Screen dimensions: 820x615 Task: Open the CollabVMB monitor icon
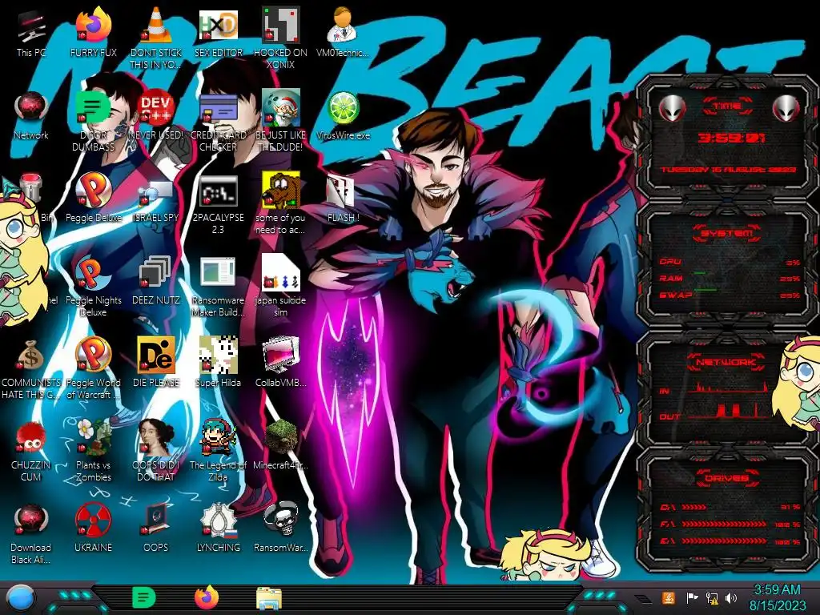coord(281,363)
